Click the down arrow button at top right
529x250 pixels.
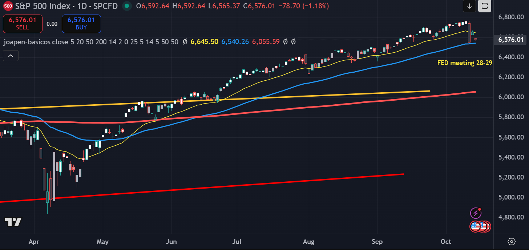coord(469,6)
